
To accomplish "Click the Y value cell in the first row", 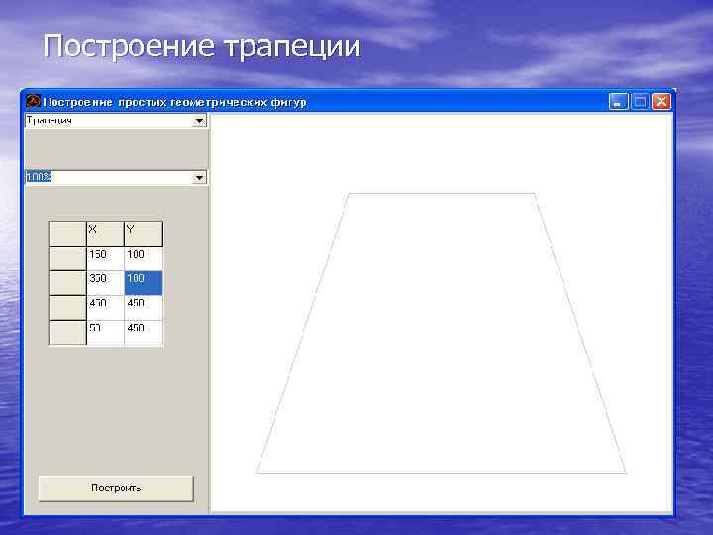I will [x=144, y=259].
